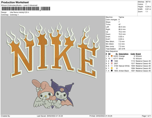Click the 'Down:' measurement label
Screen dimensions: 152x118
coord(108,34)
